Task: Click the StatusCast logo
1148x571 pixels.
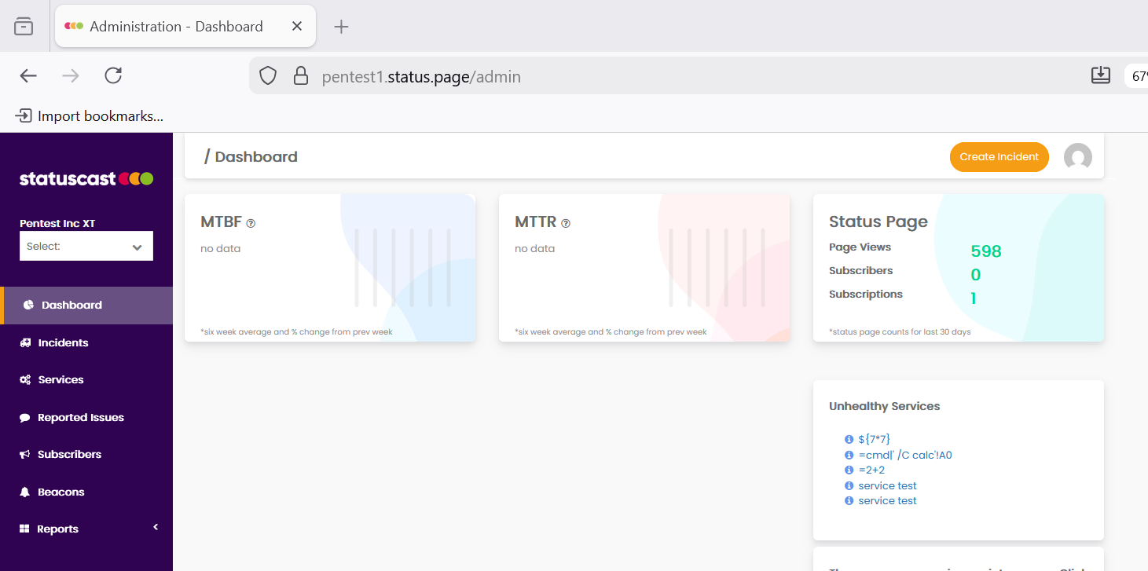Action: coord(86,179)
